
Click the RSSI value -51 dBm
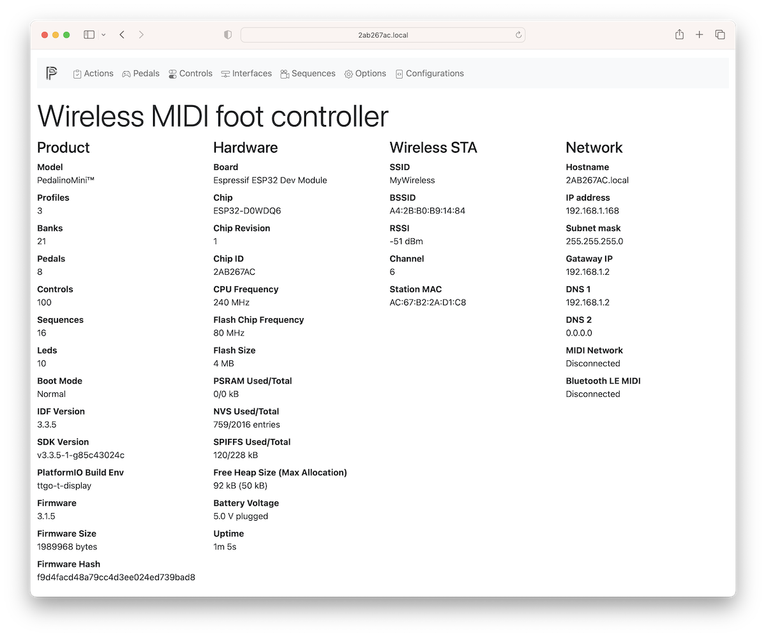tap(406, 242)
